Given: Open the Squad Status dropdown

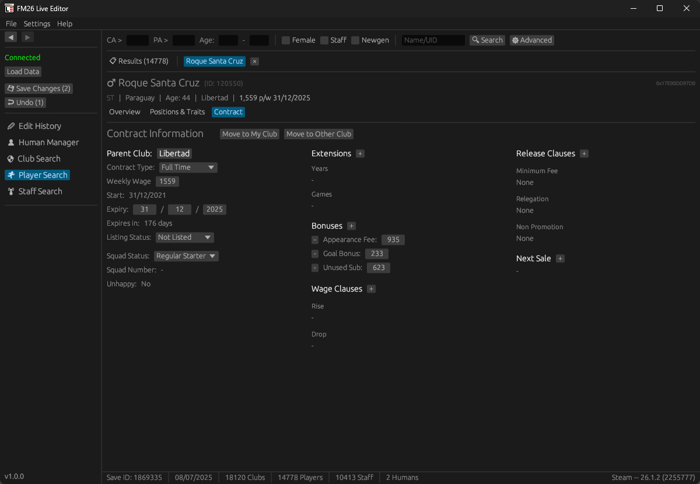Looking at the screenshot, I should click(x=186, y=256).
